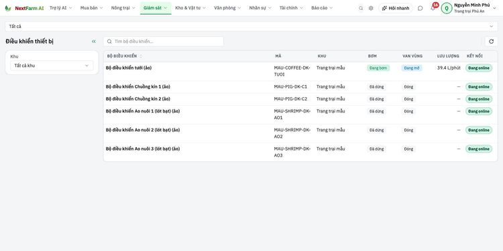Click Đang online badge for MAU-PIG-DK-C2

[479, 99]
